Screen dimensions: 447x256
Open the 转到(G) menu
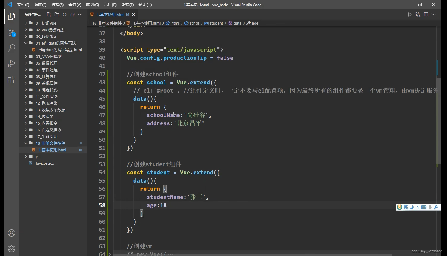coord(92,5)
